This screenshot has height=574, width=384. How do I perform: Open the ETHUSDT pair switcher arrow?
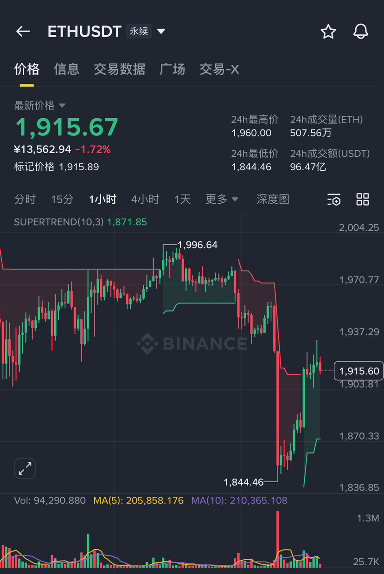[161, 32]
